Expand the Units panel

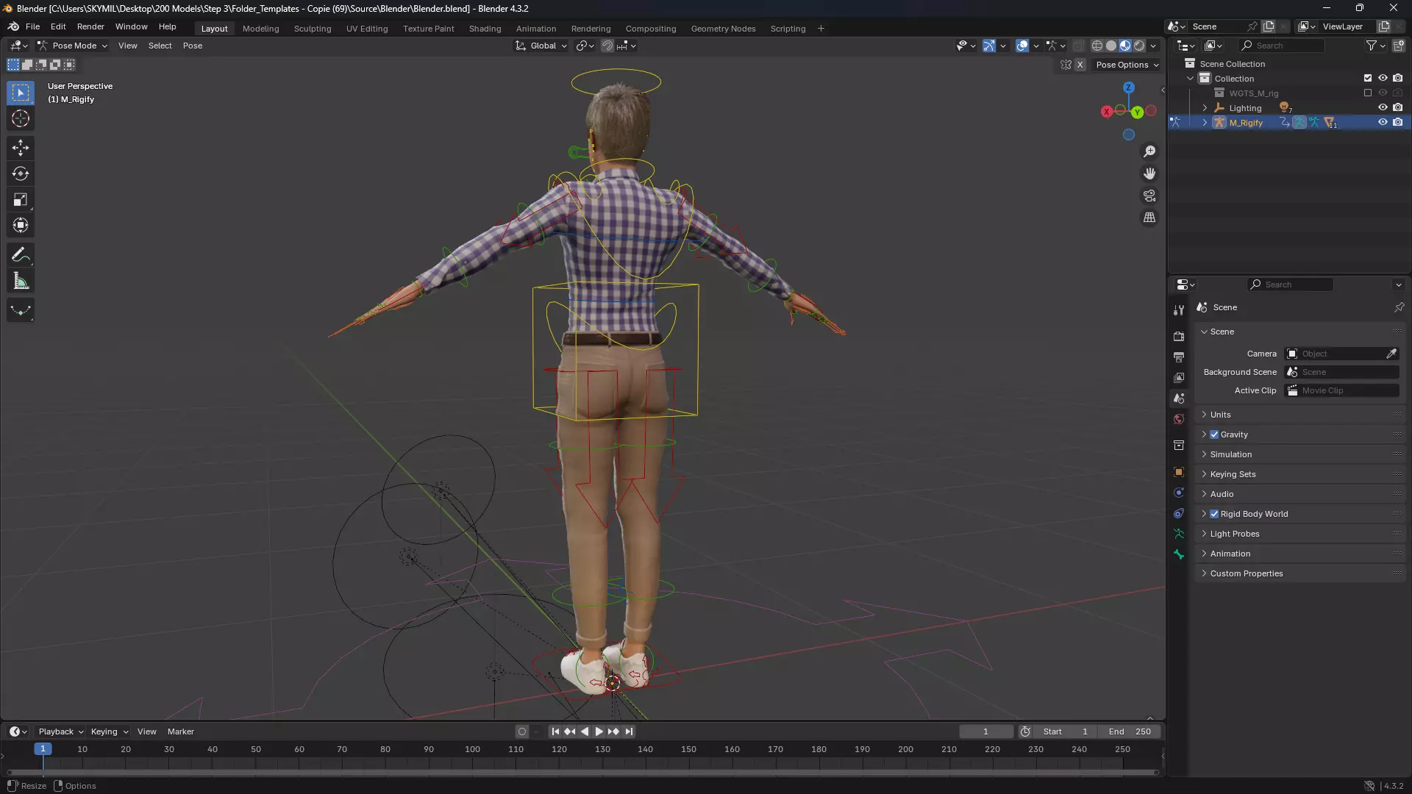point(1220,415)
